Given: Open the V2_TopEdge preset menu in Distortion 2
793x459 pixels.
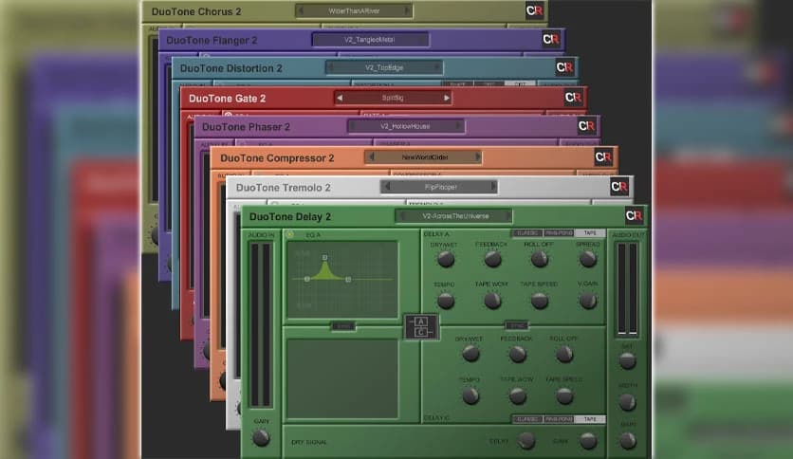Looking at the screenshot, I should pyautogui.click(x=384, y=67).
